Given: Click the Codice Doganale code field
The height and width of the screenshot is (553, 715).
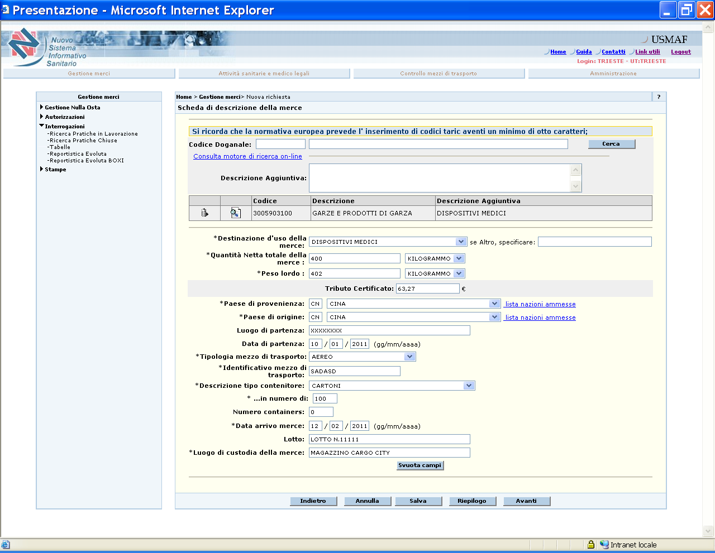Looking at the screenshot, I should pyautogui.click(x=280, y=144).
